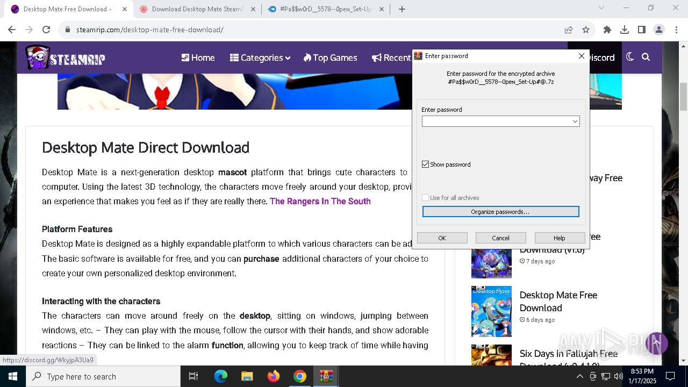Open Top Games menu item
Image resolution: width=688 pixels, height=387 pixels.
point(330,58)
